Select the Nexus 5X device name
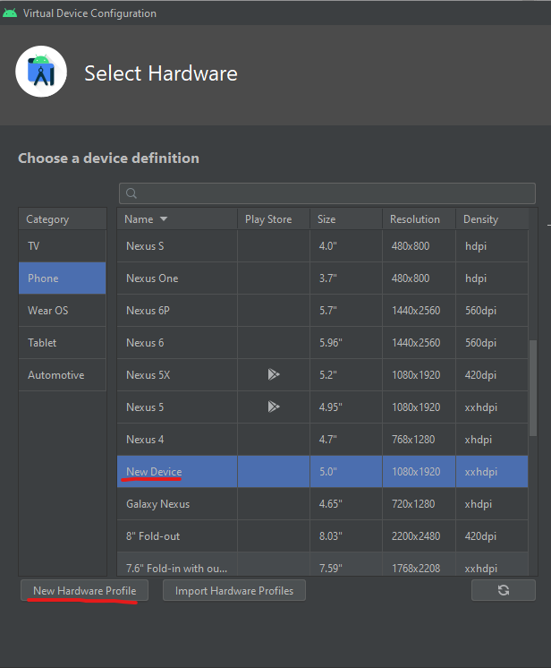551x668 pixels. [148, 375]
